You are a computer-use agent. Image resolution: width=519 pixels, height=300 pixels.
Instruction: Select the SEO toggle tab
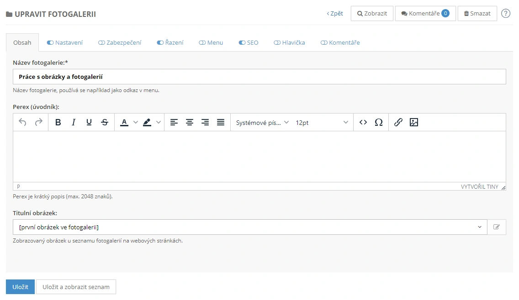click(249, 42)
